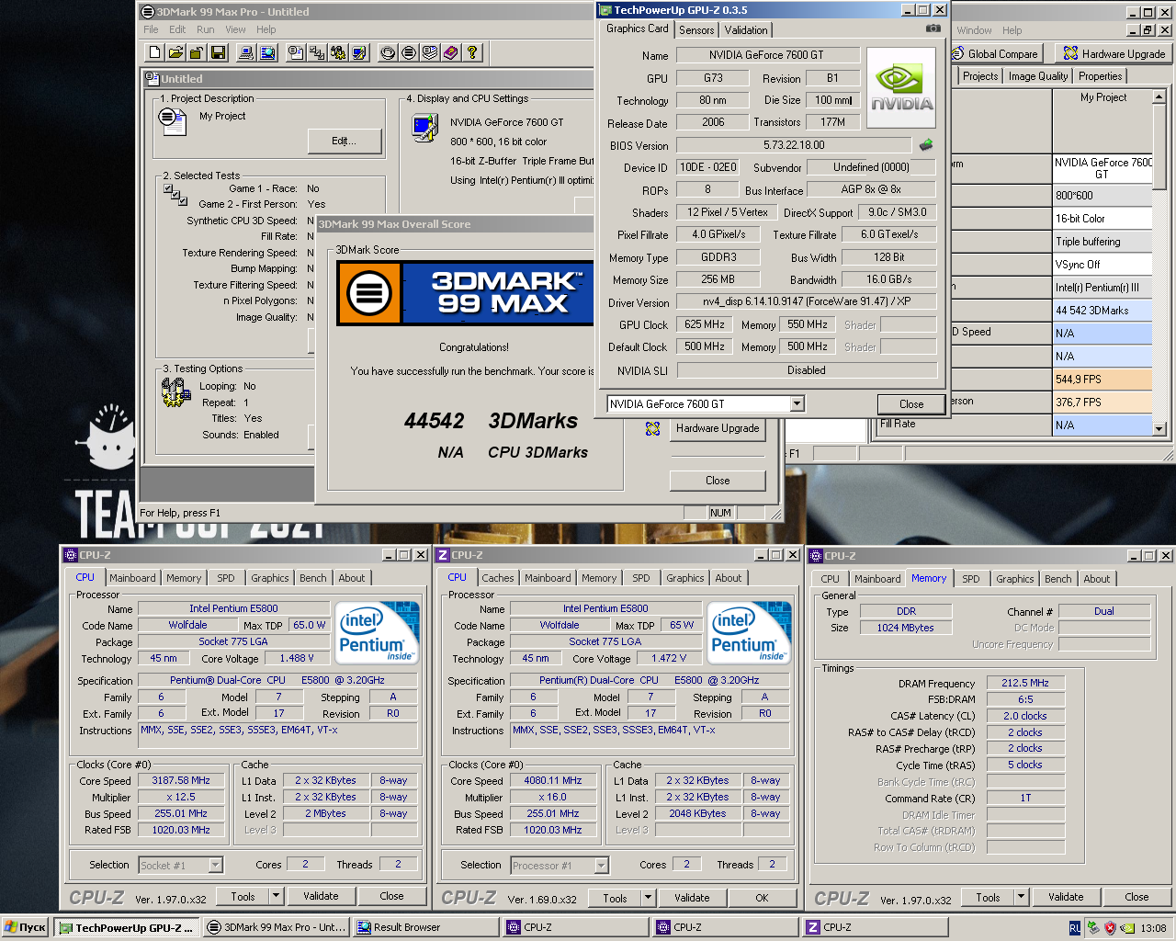1176x941 pixels.
Task: Expand Tools arrow in CPU-Z Wolfdale 1.97 CPU window
Action: click(275, 896)
